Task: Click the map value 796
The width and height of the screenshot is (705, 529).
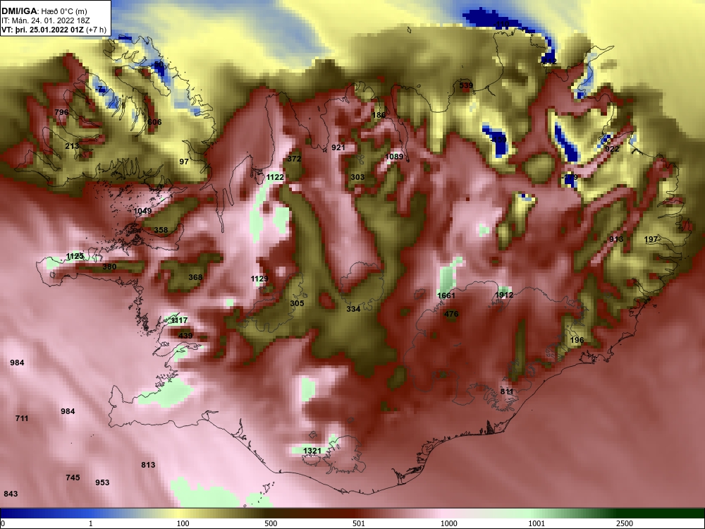Action: click(61, 112)
